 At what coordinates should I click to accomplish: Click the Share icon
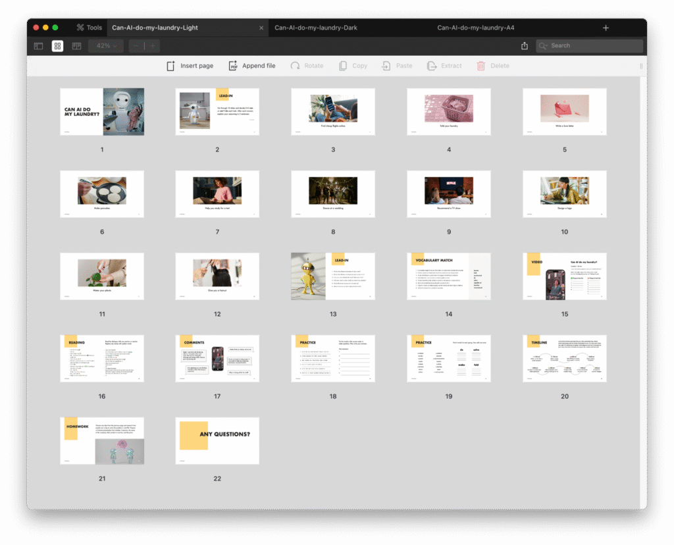pos(525,46)
